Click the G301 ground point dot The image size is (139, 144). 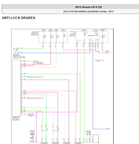pyautogui.click(x=35, y=61)
